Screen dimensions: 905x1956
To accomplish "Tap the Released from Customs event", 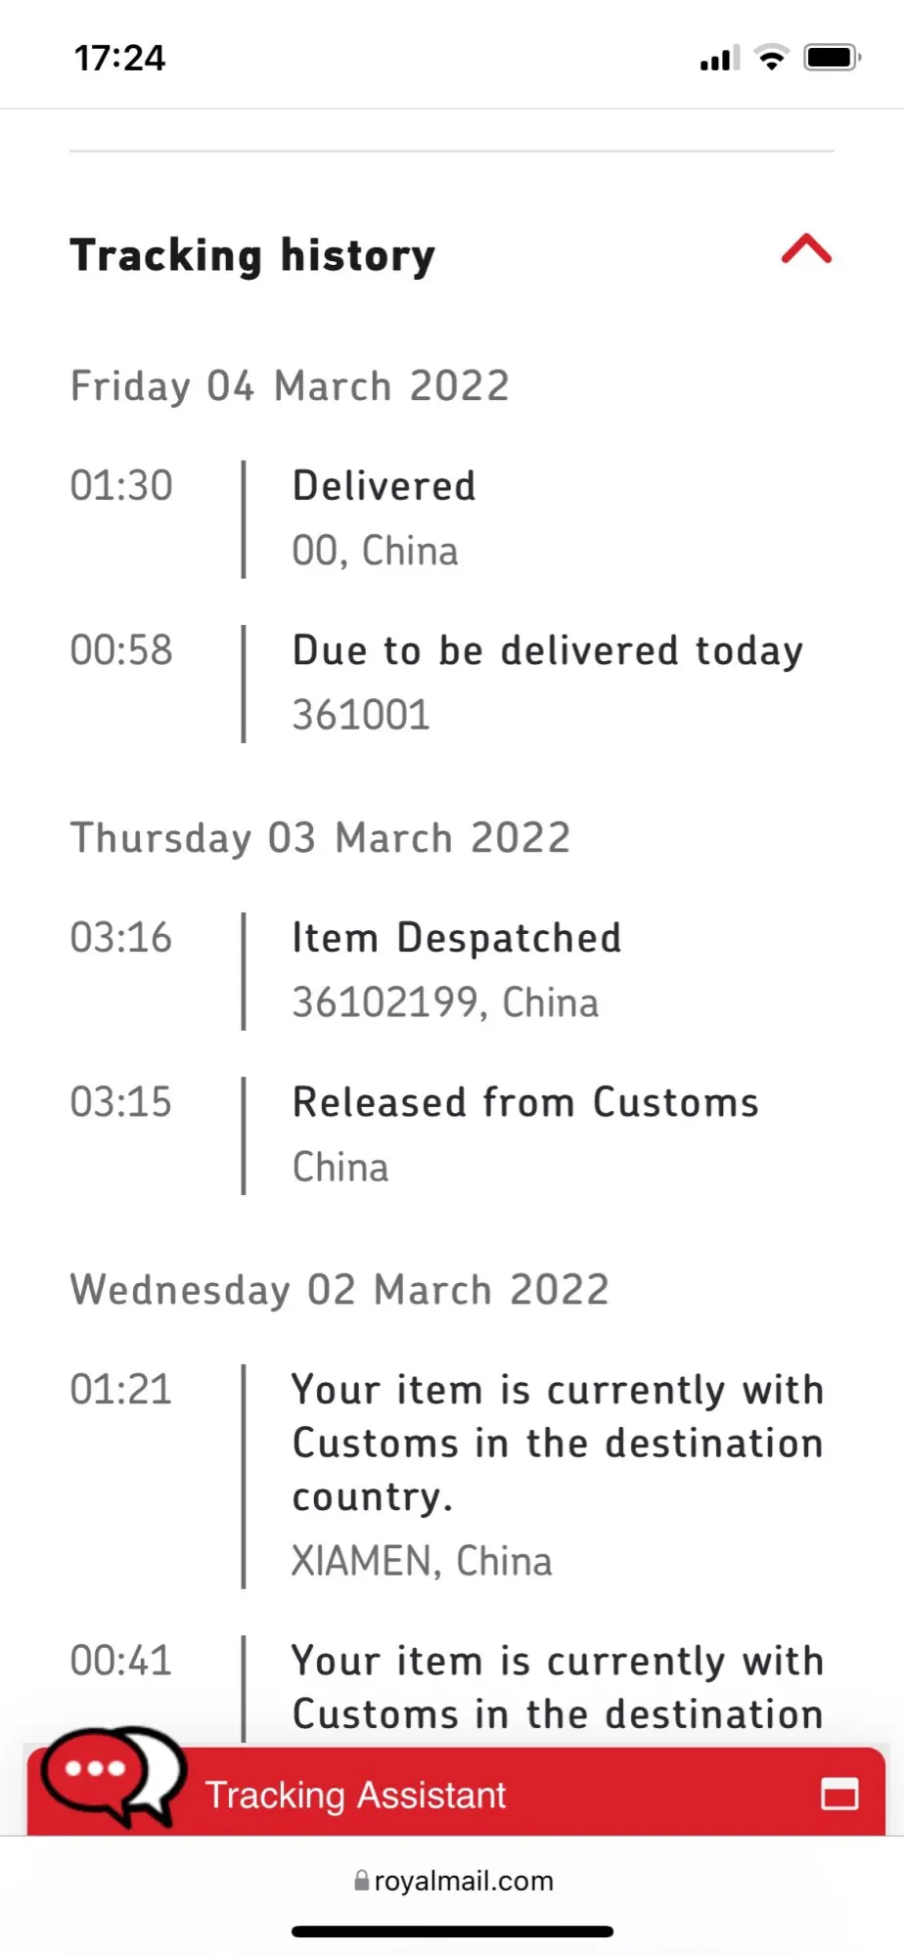I will [x=525, y=1102].
